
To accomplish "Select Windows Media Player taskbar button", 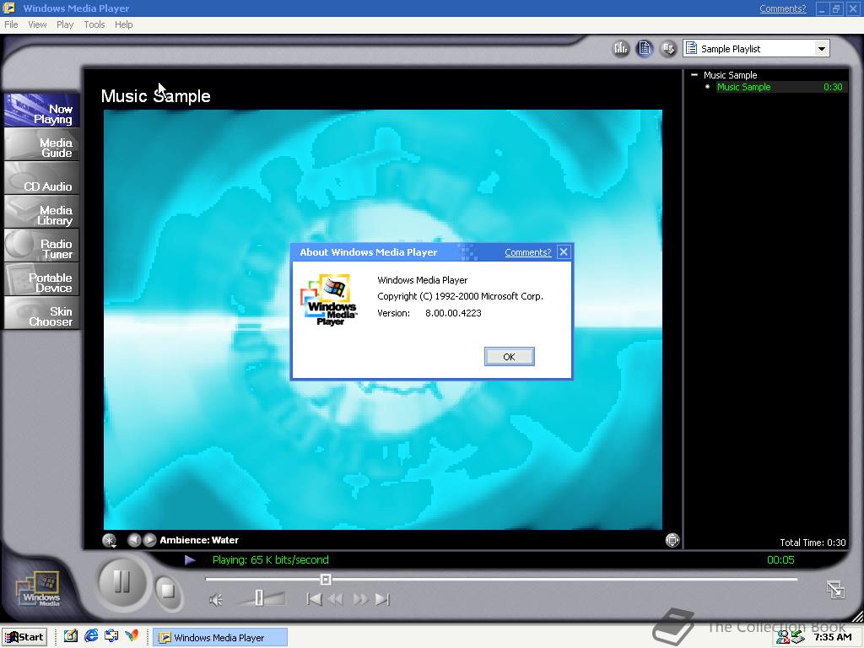I will [220, 638].
